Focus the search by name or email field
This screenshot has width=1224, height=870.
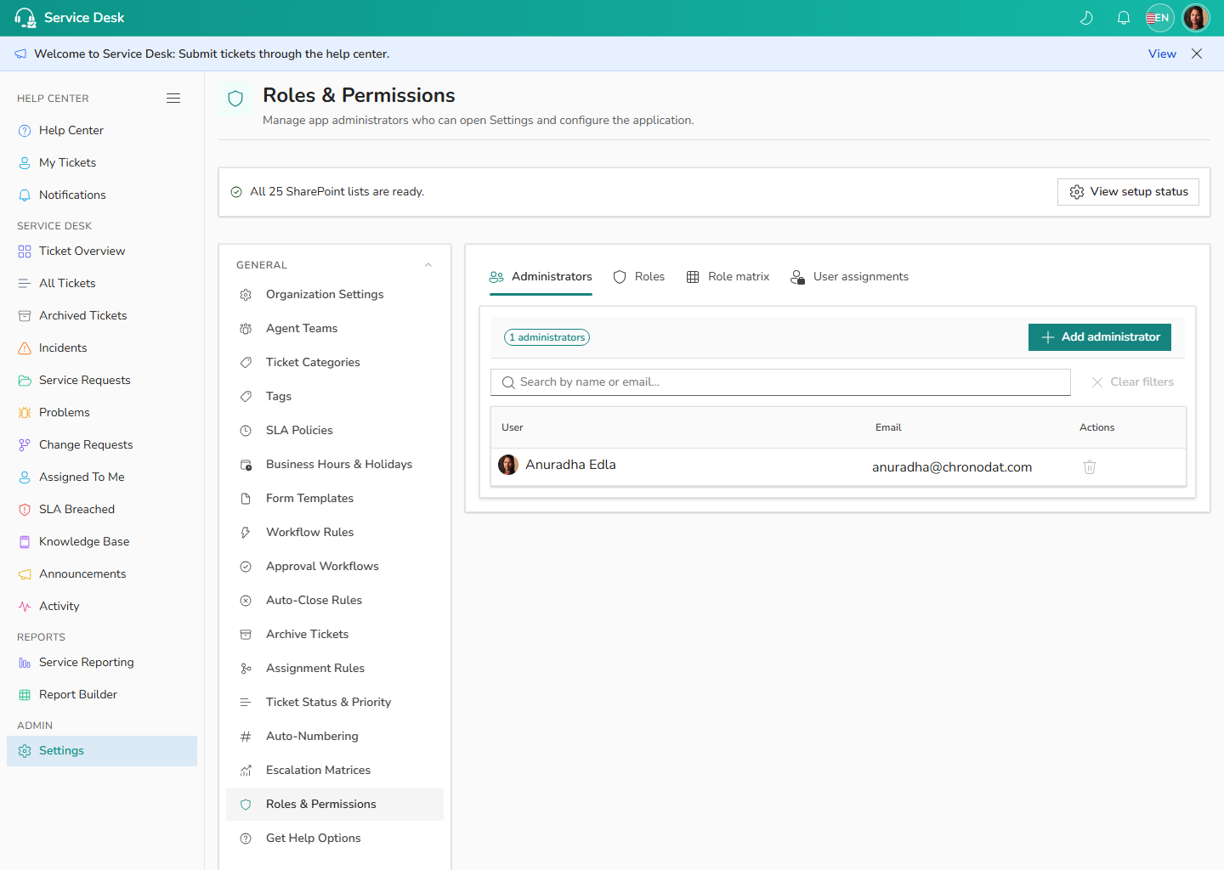780,382
